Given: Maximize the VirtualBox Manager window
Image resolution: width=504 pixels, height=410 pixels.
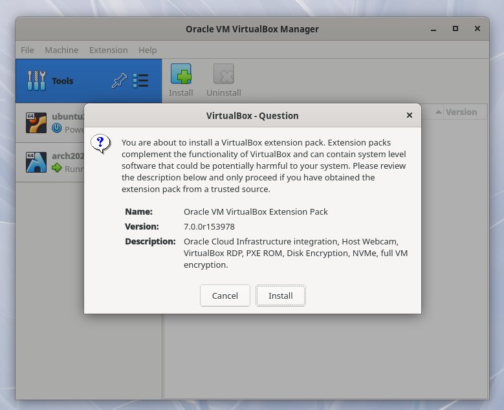Looking at the screenshot, I should click(x=455, y=29).
